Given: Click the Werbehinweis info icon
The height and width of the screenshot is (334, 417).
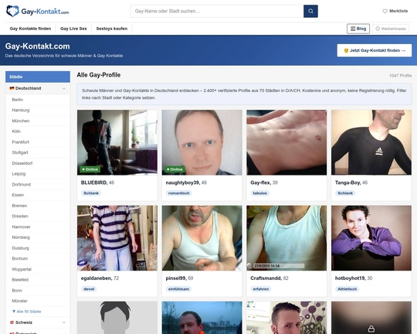Looking at the screenshot, I should [378, 29].
